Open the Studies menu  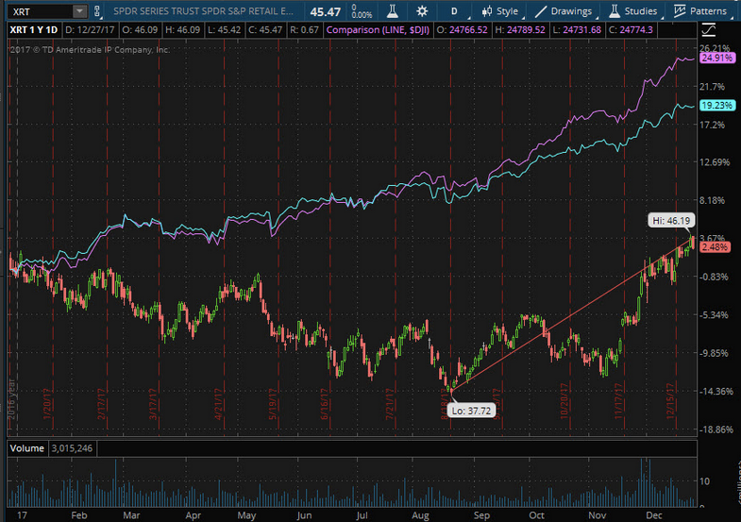[x=640, y=11]
